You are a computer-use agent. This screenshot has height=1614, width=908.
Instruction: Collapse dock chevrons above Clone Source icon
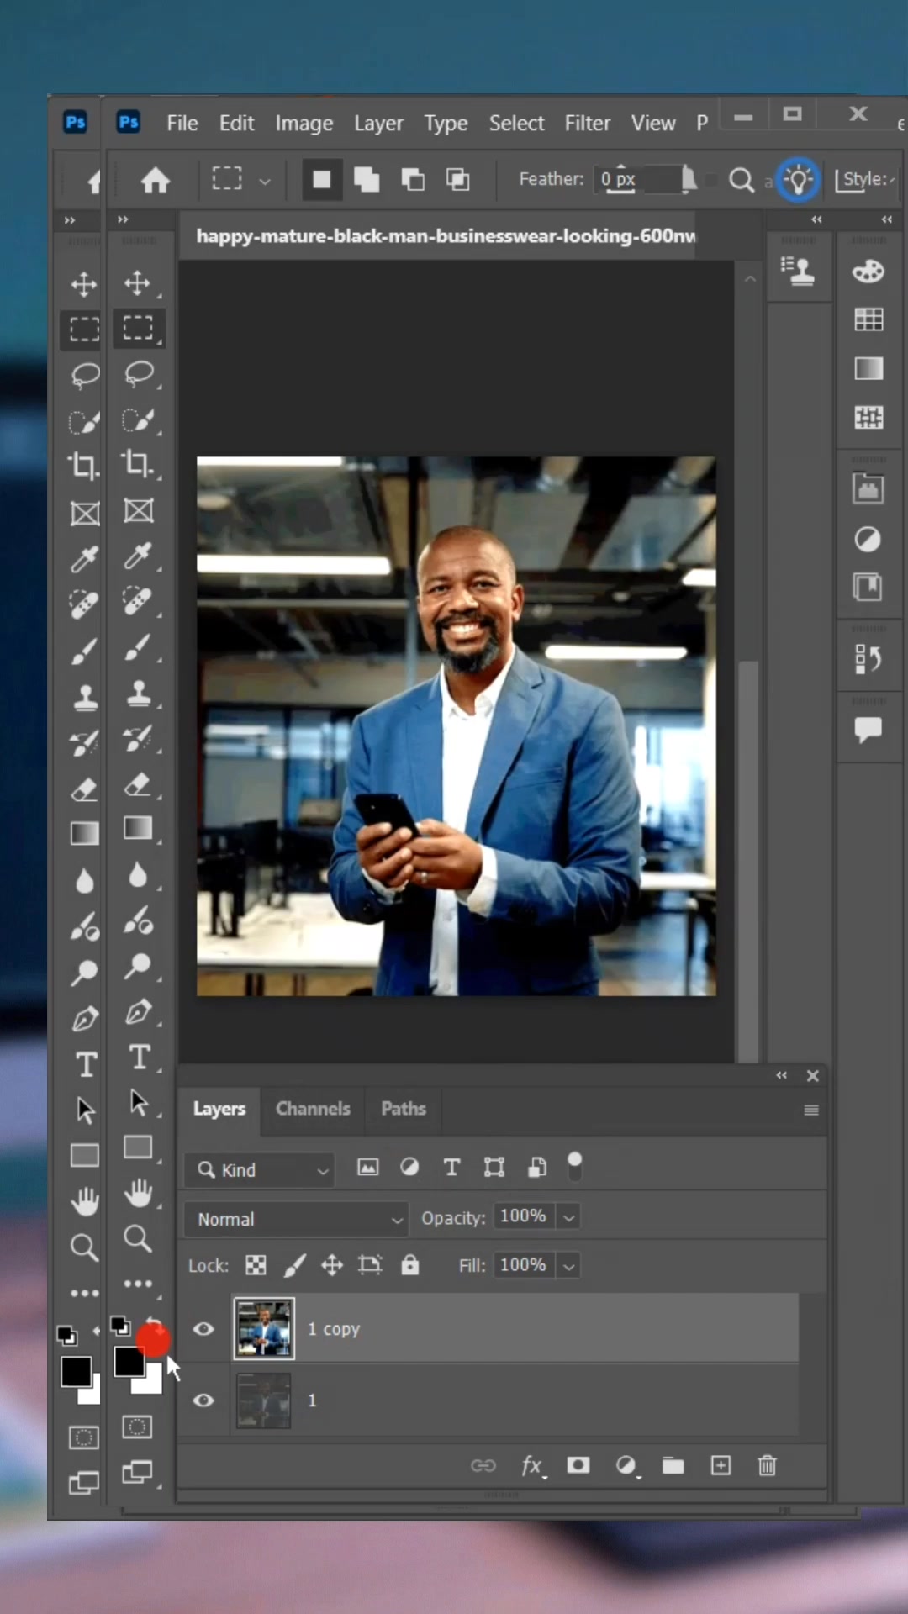pyautogui.click(x=816, y=219)
